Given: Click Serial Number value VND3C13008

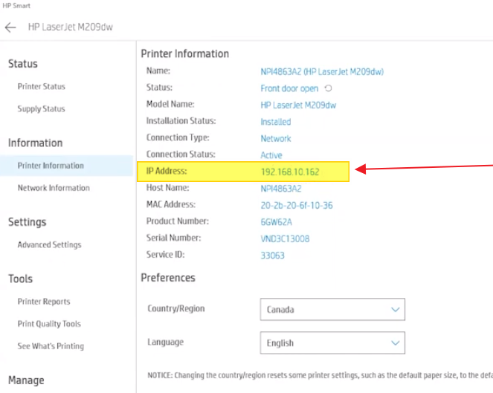Looking at the screenshot, I should tap(285, 238).
